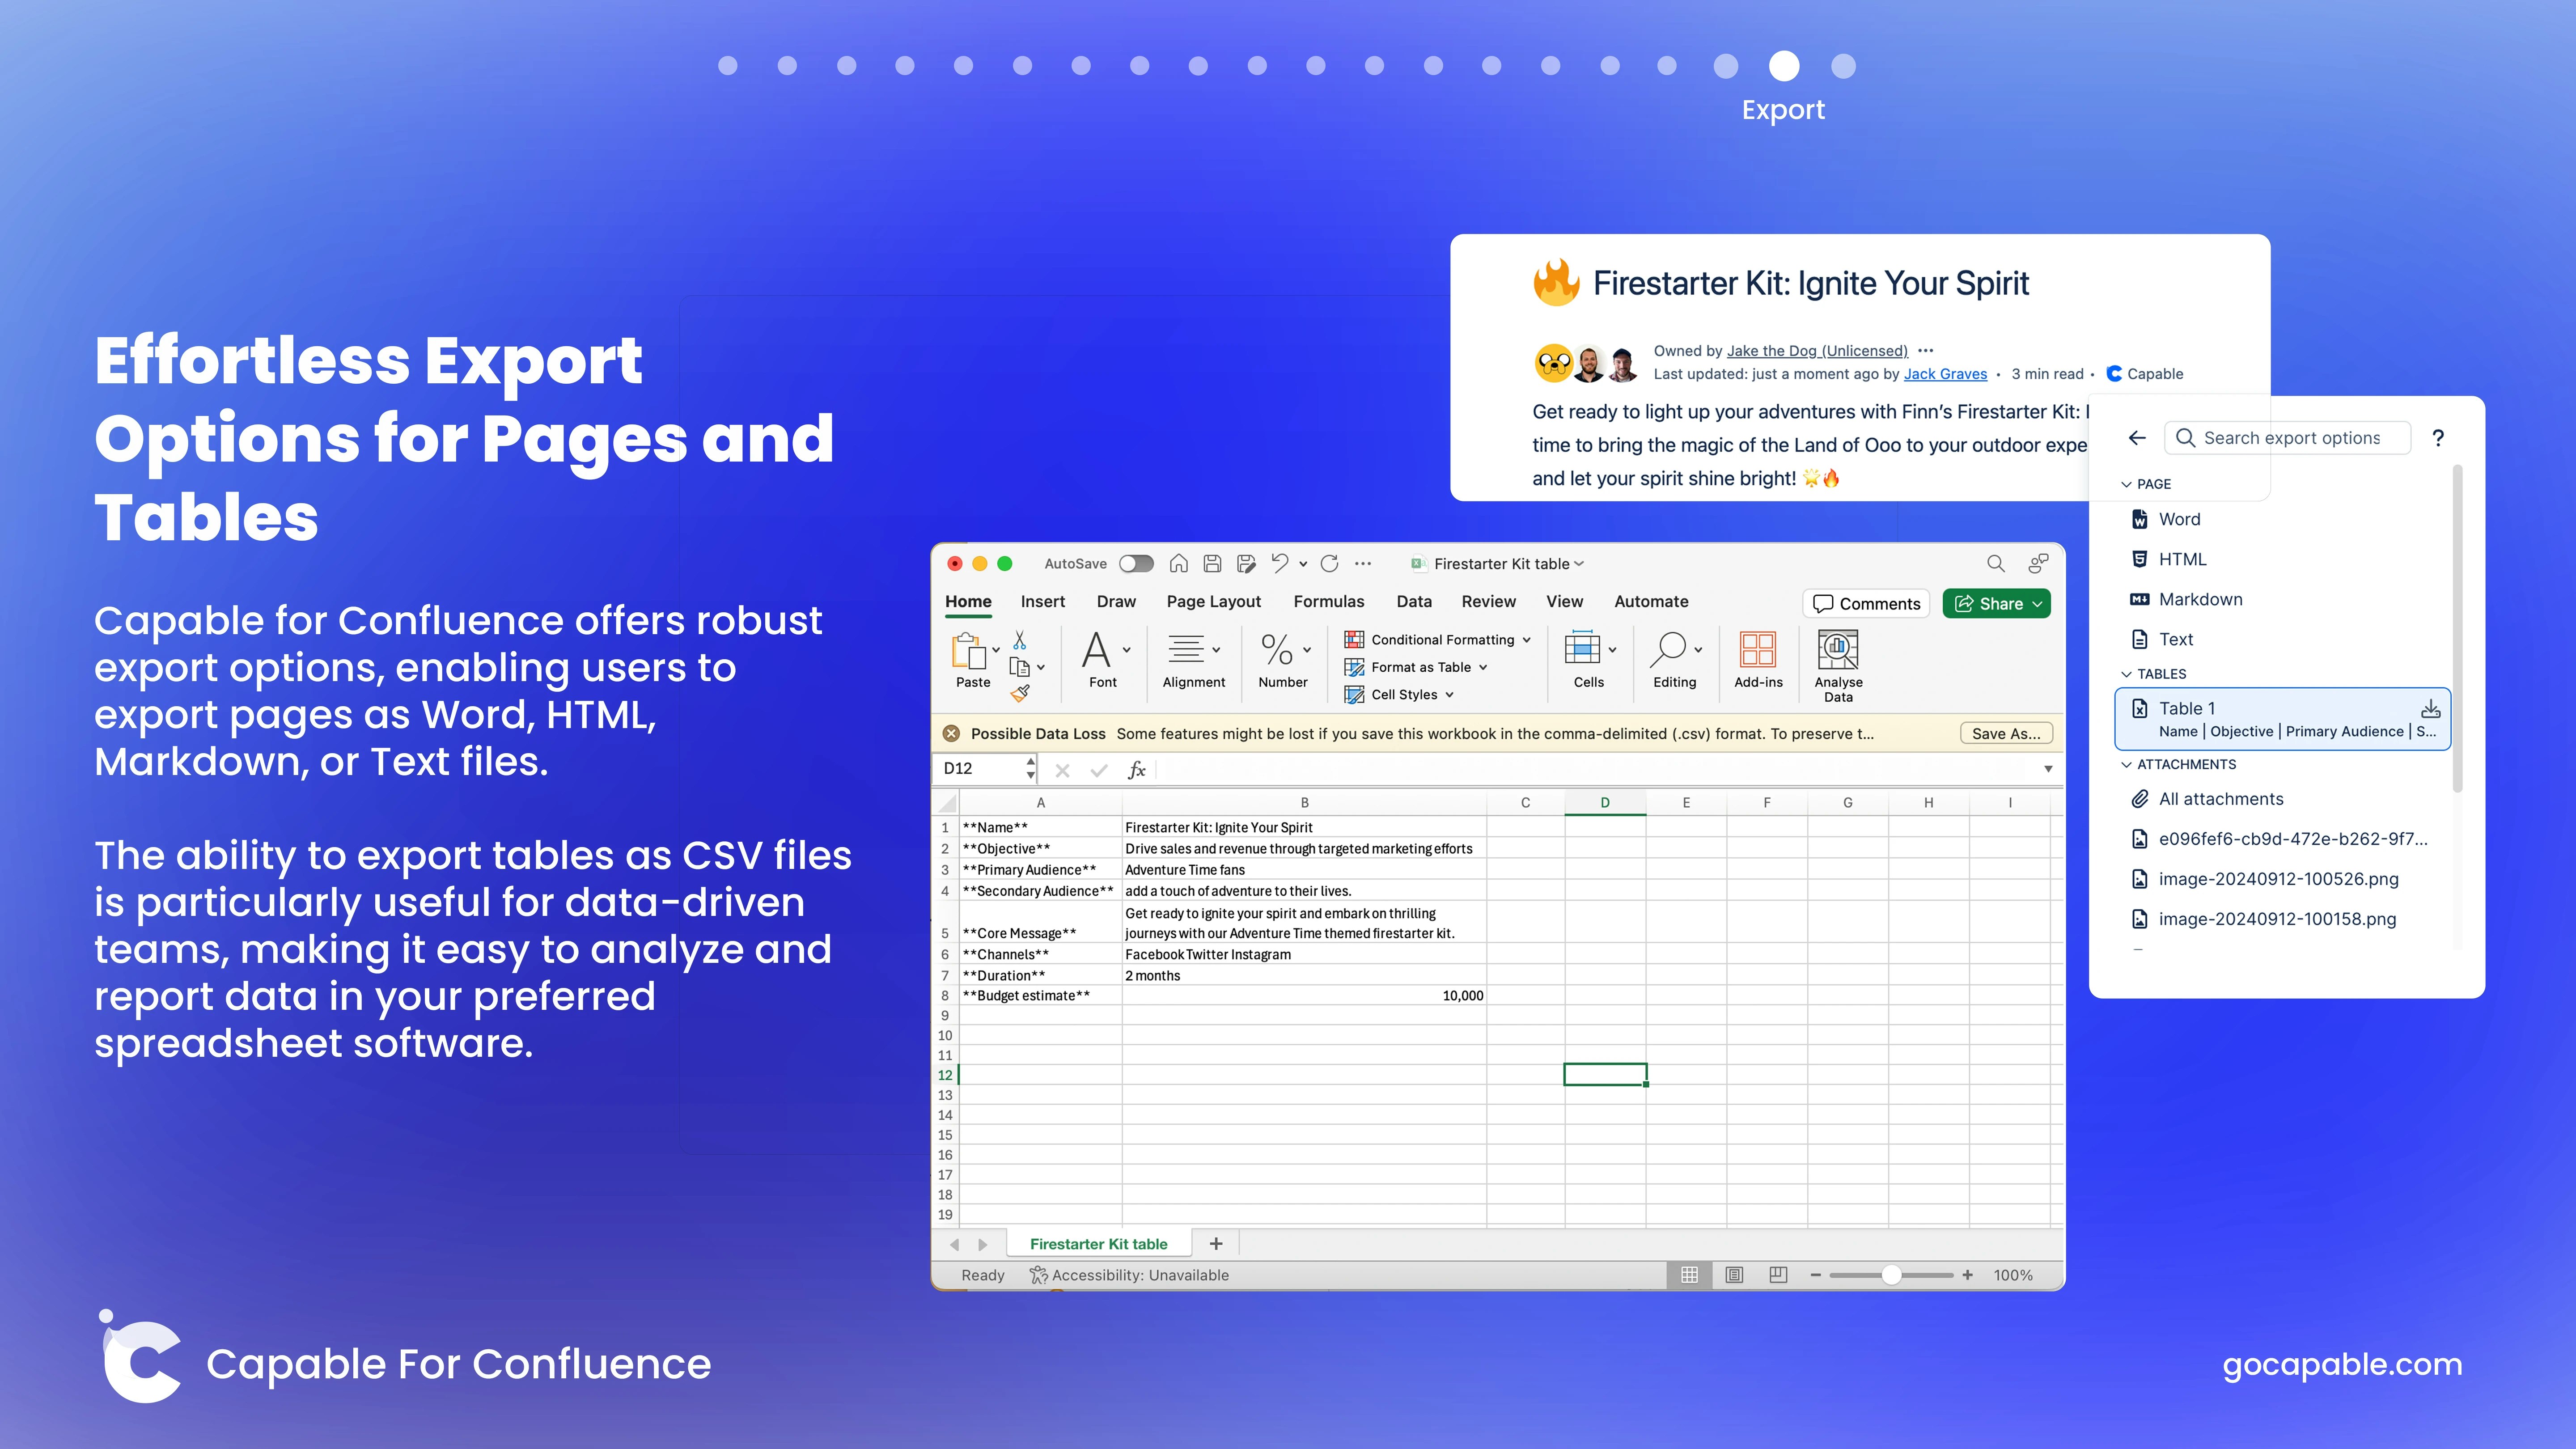Switch to Normal view icon in status bar

point(1690,1275)
